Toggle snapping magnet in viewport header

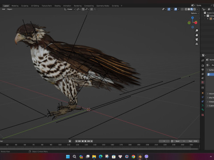tap(83, 9)
